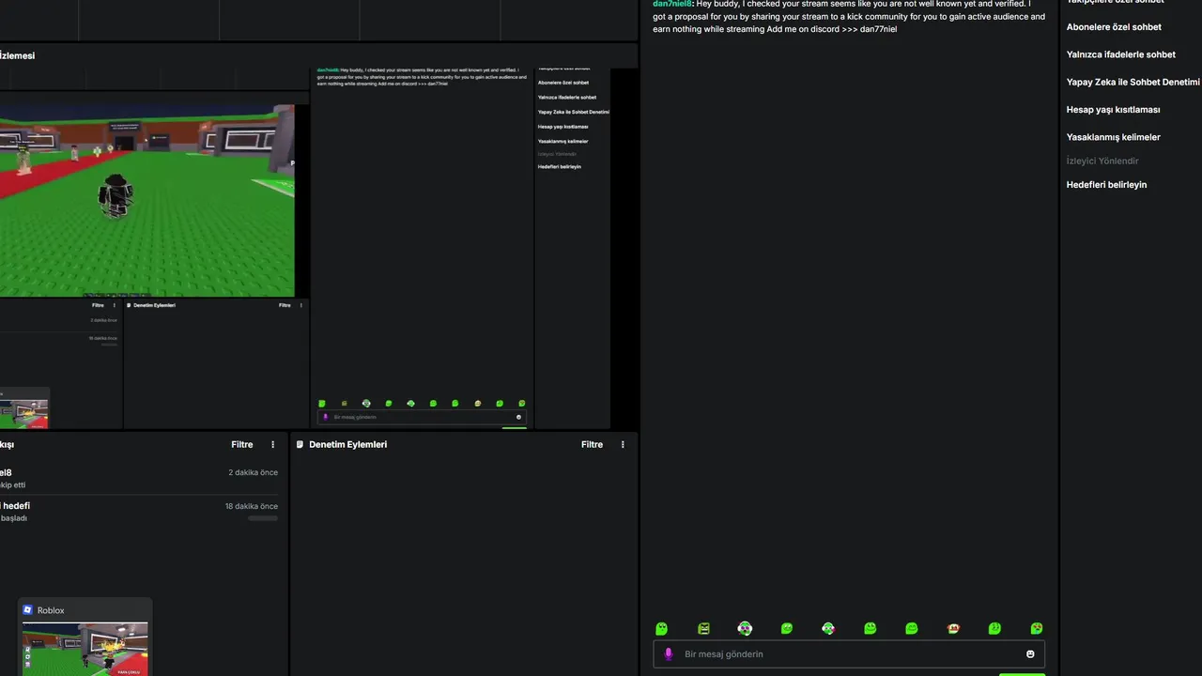This screenshot has width=1202, height=676.
Task: Click the purple microphone icon in chat box
Action: [669, 654]
